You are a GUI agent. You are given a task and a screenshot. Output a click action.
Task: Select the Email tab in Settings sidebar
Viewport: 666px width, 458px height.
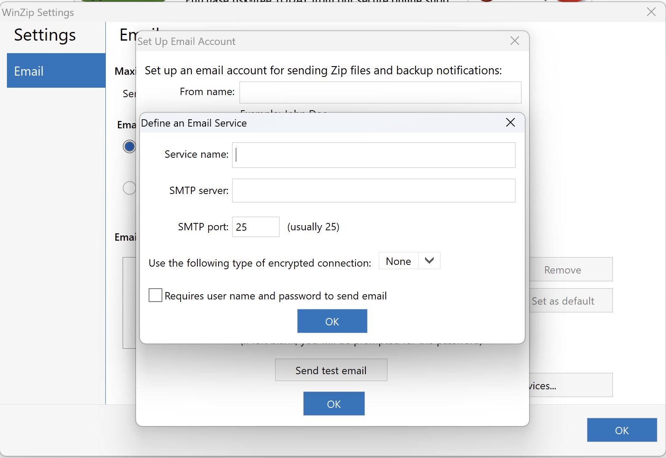pyautogui.click(x=56, y=71)
